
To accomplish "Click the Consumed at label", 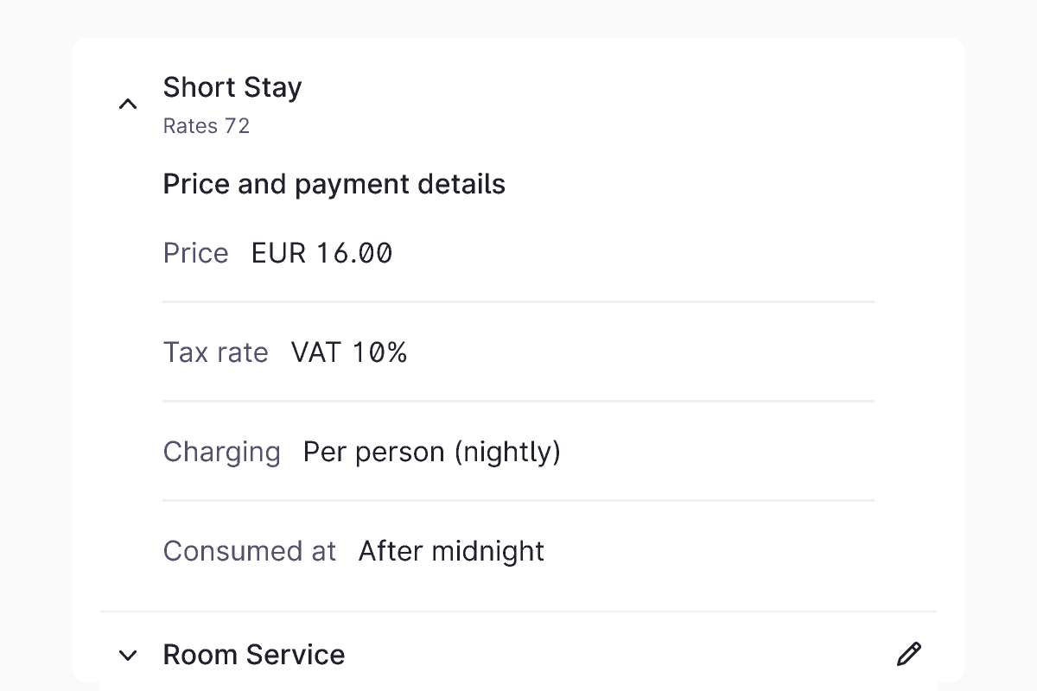I will tap(250, 551).
